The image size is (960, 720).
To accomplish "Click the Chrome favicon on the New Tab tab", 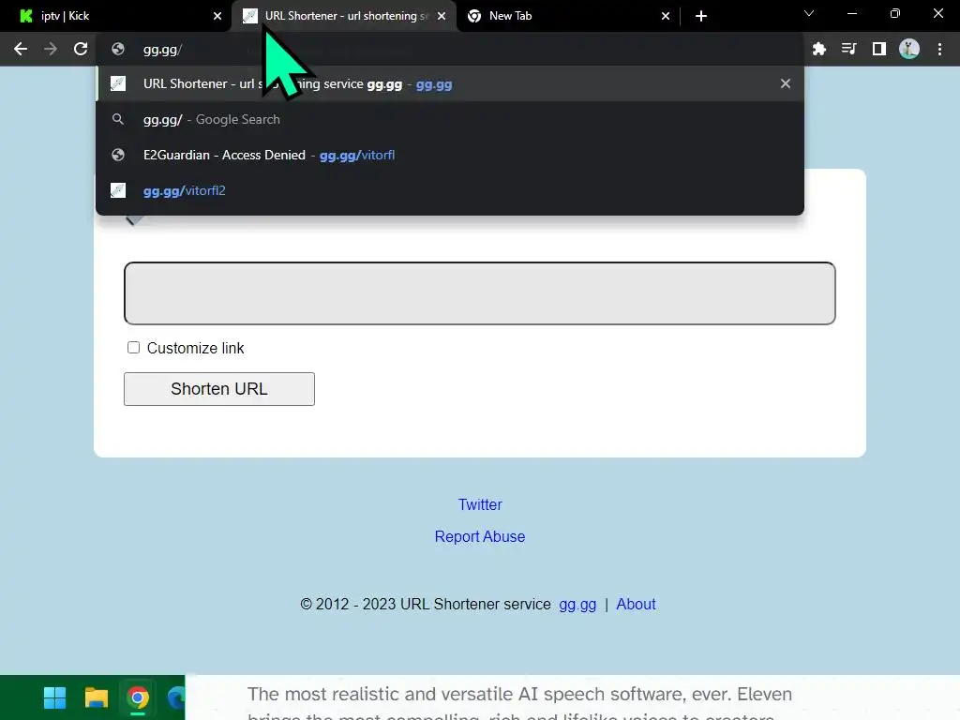I will pyautogui.click(x=474, y=16).
